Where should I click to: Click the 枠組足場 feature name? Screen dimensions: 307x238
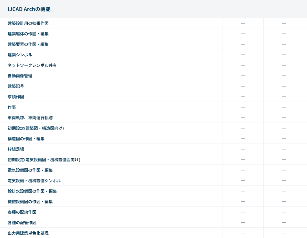click(16, 149)
